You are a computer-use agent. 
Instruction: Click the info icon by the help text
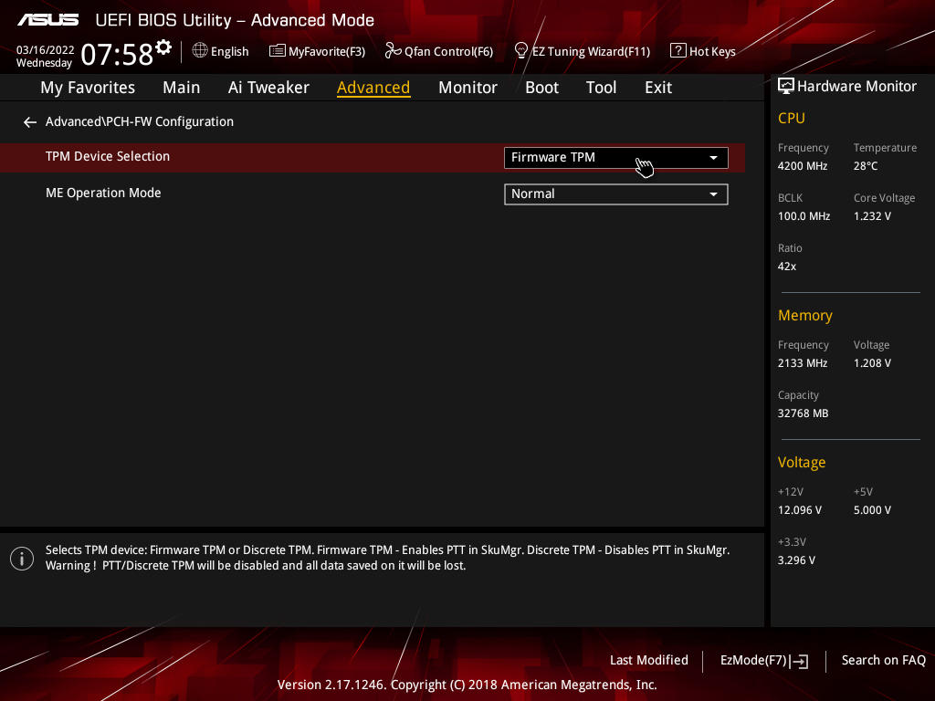pos(22,559)
